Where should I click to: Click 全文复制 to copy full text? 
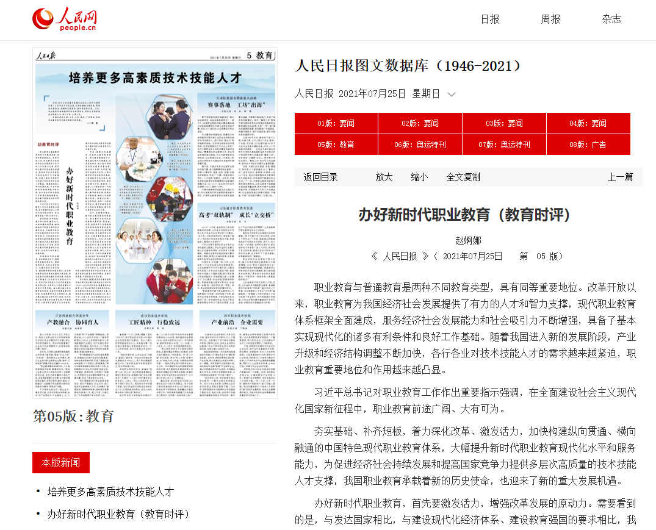(x=463, y=177)
